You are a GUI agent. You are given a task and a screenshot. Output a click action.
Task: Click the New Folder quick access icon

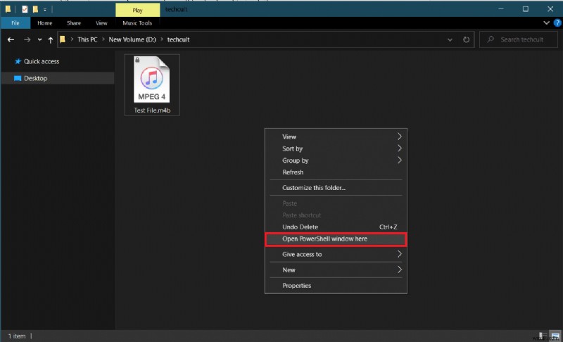[x=35, y=9]
